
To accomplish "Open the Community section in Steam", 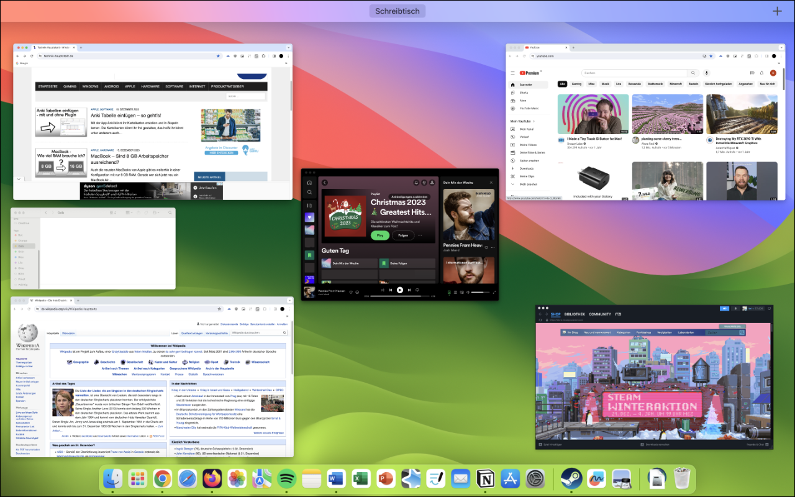I will pos(600,314).
